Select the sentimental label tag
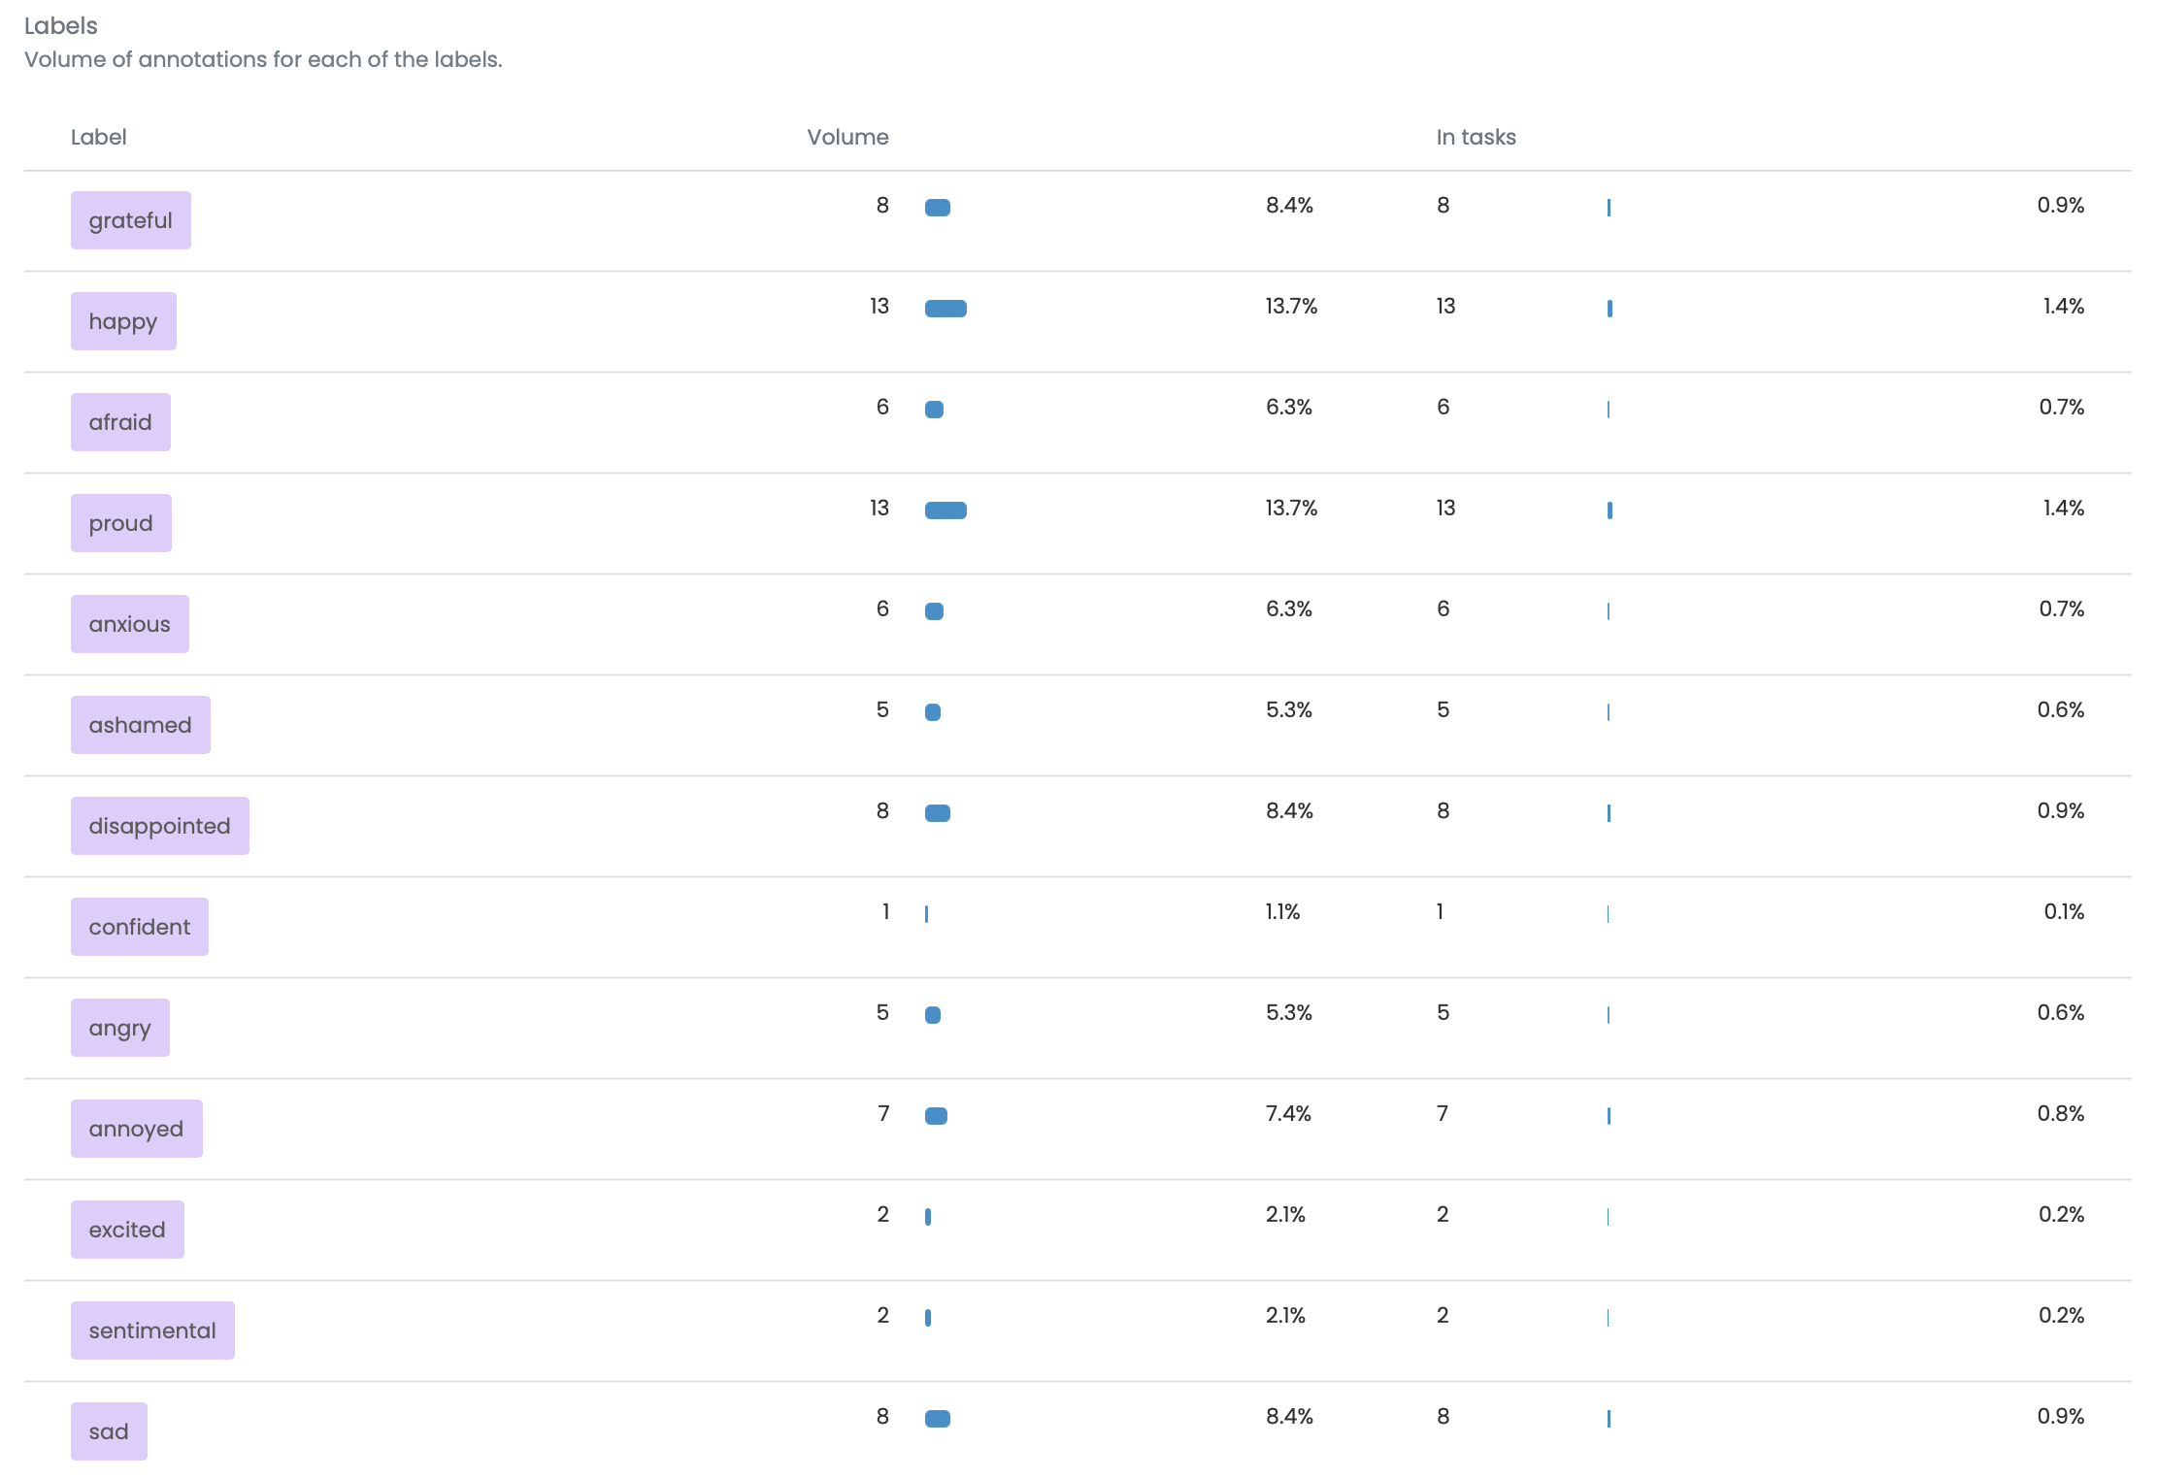 [x=152, y=1331]
